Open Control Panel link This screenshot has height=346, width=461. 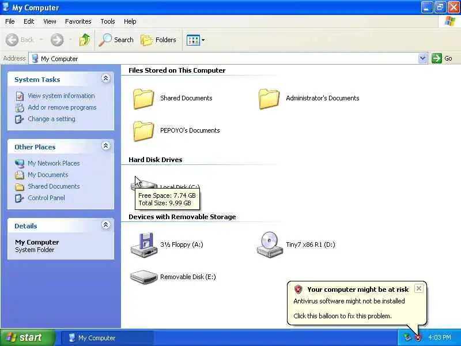pyautogui.click(x=46, y=198)
